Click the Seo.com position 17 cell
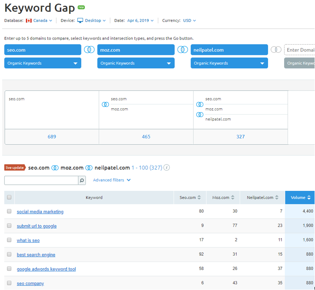The height and width of the screenshot is (290, 315). click(x=201, y=240)
